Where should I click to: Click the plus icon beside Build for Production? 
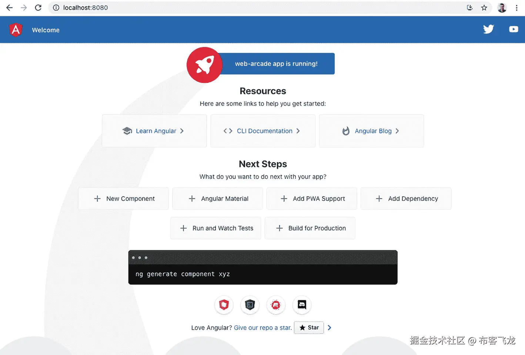point(280,228)
